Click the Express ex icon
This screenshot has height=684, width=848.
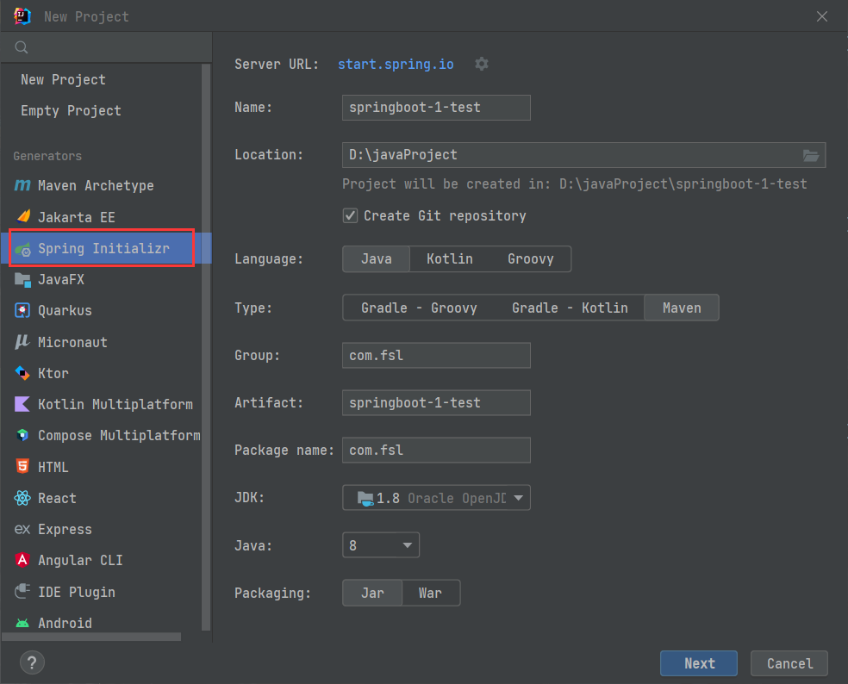click(x=22, y=529)
